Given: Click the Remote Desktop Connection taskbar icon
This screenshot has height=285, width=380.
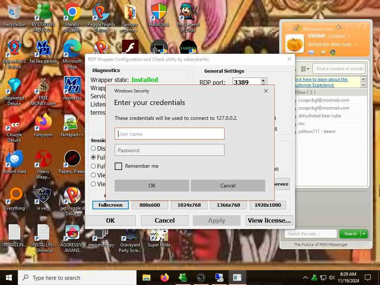Looking at the screenshot, I should 219,278.
